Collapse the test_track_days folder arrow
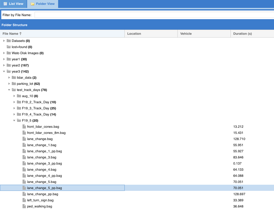The width and height of the screenshot is (274, 210). tap(9, 90)
